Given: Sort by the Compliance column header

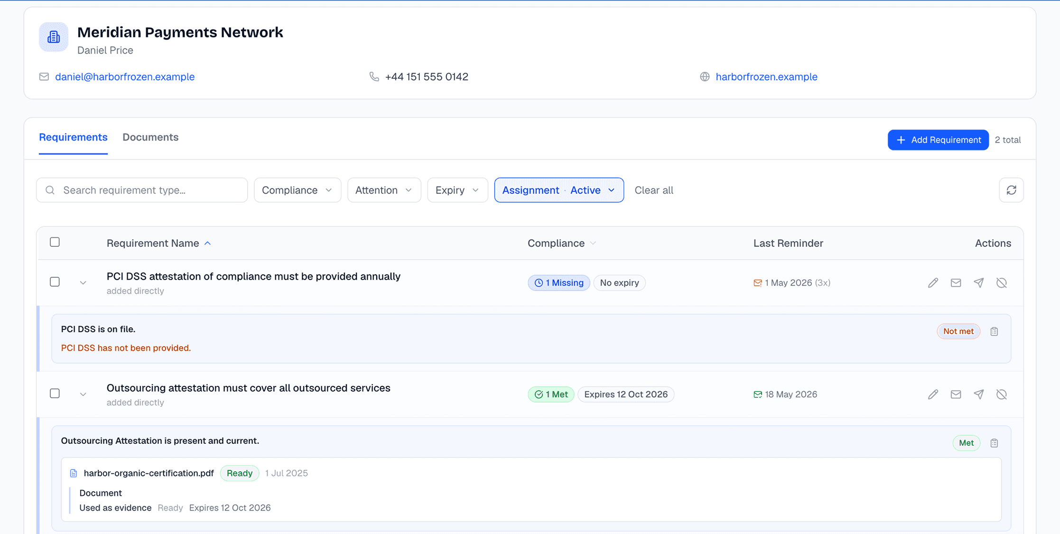Looking at the screenshot, I should [561, 243].
